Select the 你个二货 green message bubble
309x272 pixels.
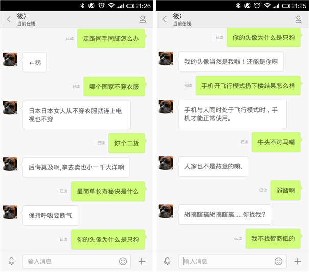(127, 143)
